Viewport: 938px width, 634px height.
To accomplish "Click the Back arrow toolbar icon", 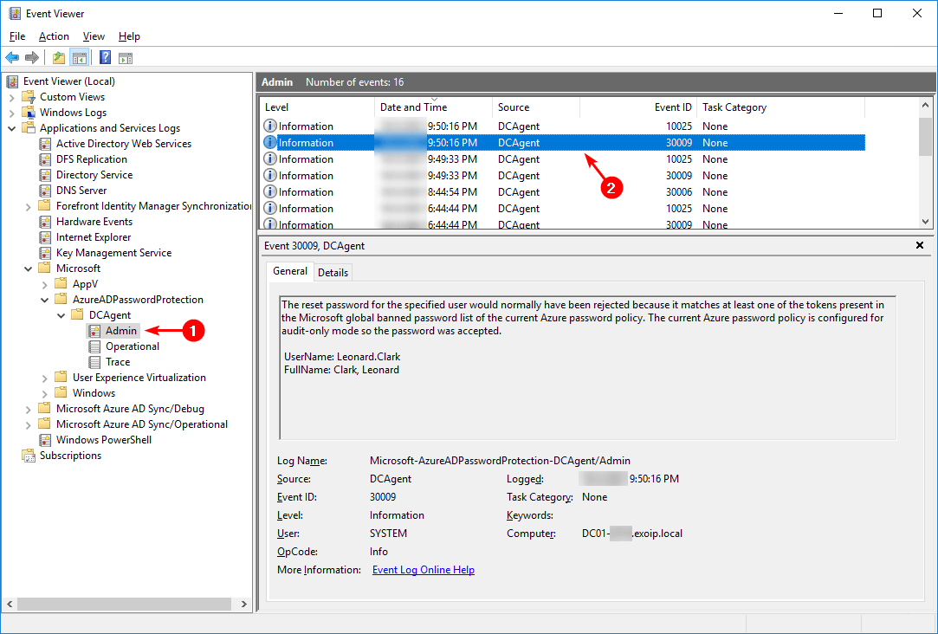I will (12, 58).
